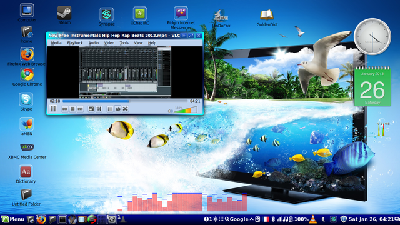Click the Synapse tray icon
This screenshot has height=225, width=400.
pyautogui.click(x=333, y=219)
